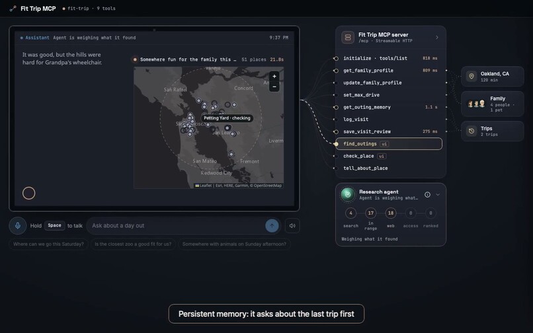
Task: Click the Oakland, CA location pin icon
Action: [471, 76]
